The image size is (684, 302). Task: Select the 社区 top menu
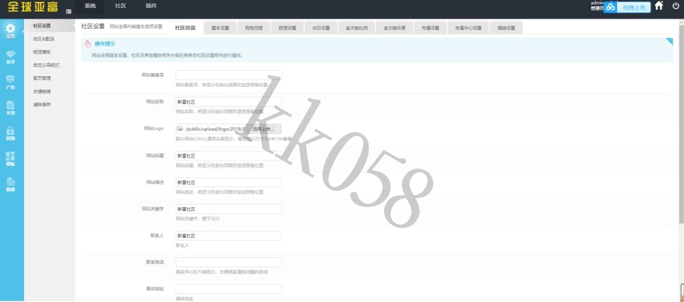(x=120, y=6)
